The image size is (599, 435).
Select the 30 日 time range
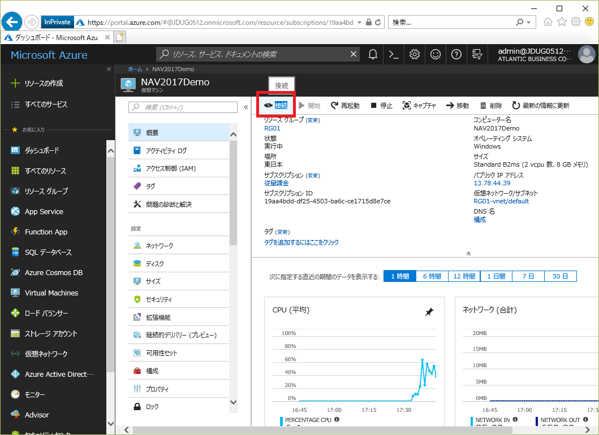(x=561, y=276)
